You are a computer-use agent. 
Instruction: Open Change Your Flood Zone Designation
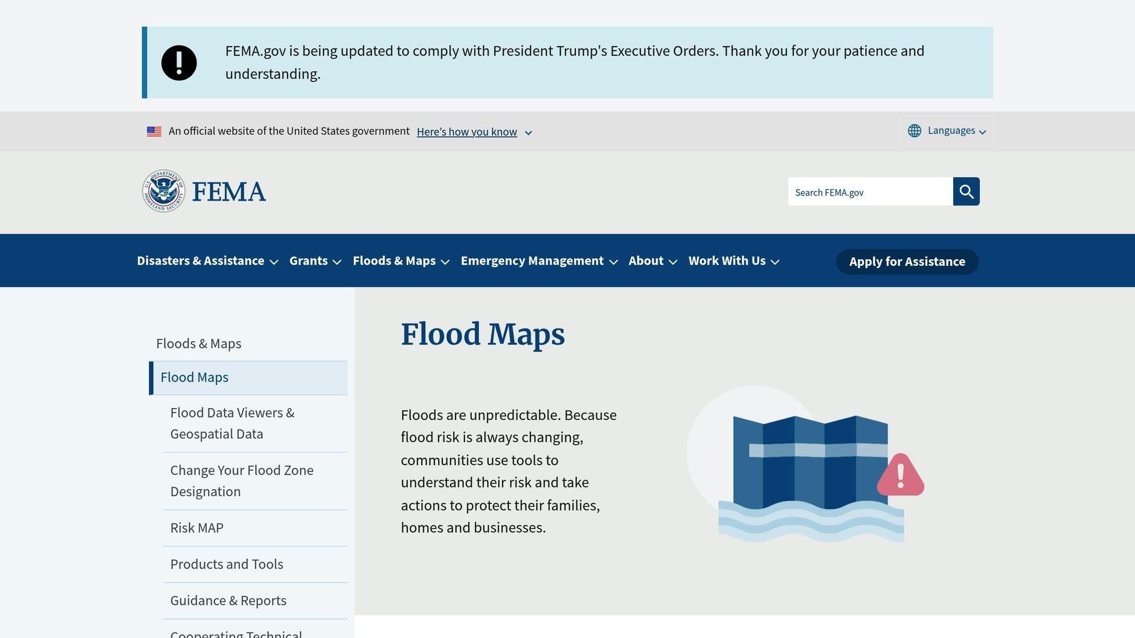tap(242, 481)
